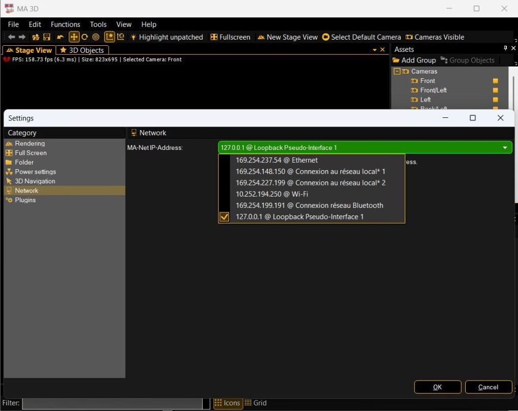
Task: Open the MA-Net IP-Address dropdown
Action: click(365, 147)
